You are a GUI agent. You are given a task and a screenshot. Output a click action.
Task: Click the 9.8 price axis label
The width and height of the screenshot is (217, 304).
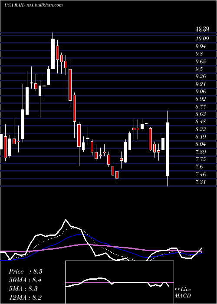(x=199, y=54)
